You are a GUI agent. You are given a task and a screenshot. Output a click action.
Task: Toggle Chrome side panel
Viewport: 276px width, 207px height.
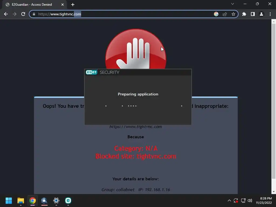pos(253,14)
